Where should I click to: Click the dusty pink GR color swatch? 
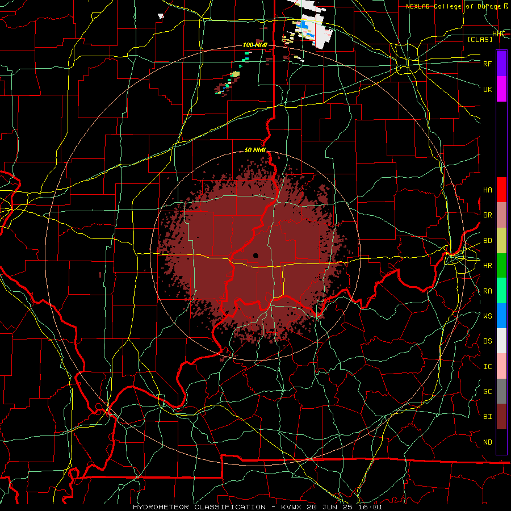[x=501, y=215]
